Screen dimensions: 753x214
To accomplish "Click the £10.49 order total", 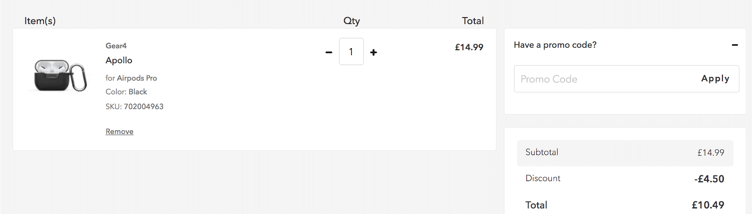I will [708, 205].
